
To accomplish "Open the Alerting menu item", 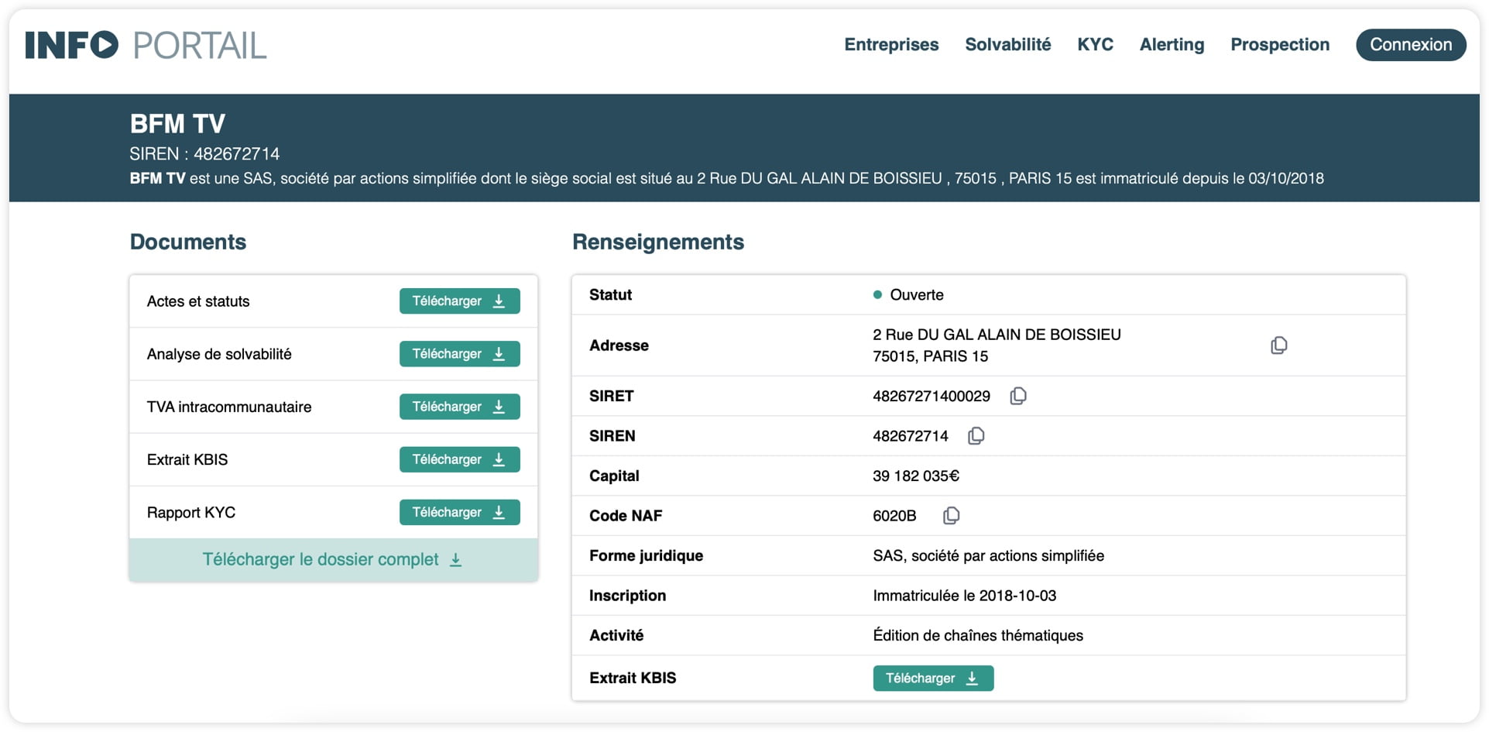I will pos(1172,45).
